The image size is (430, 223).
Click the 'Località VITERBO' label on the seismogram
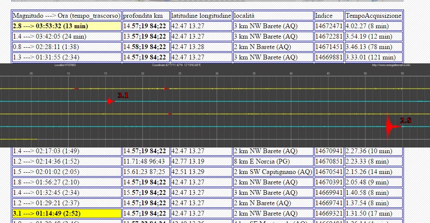coord(65,65)
